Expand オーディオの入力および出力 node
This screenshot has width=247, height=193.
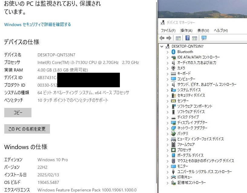click(x=167, y=63)
